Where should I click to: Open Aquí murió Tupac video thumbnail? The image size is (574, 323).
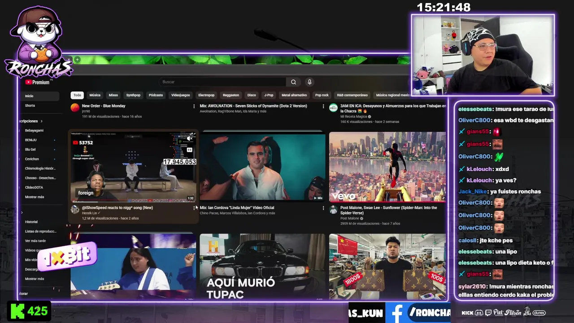(262, 266)
